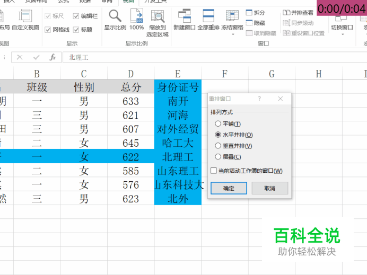Click 缩放到选定区域 zoom to selection icon

(158, 16)
